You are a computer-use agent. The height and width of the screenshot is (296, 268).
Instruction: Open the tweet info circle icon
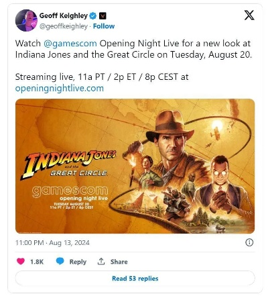pos(249,242)
